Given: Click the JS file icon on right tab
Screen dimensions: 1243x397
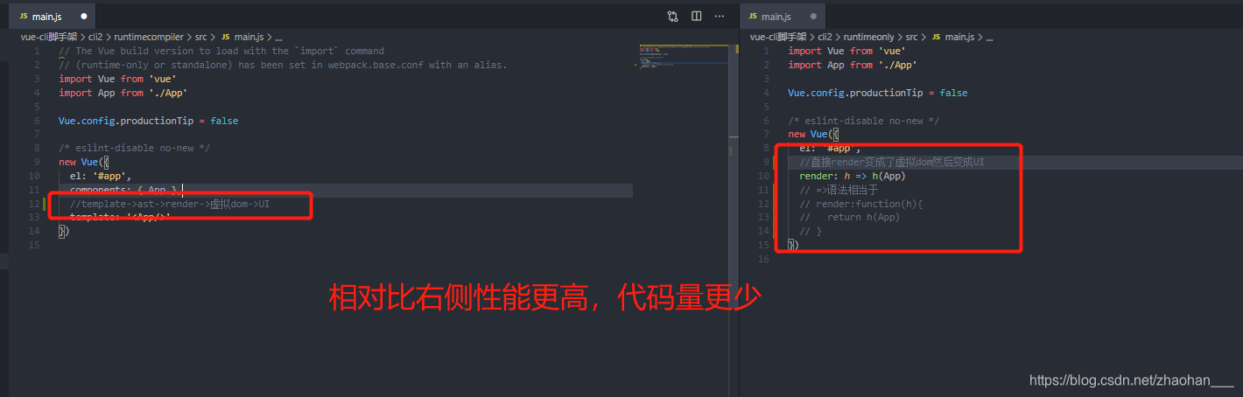Looking at the screenshot, I should click(754, 17).
